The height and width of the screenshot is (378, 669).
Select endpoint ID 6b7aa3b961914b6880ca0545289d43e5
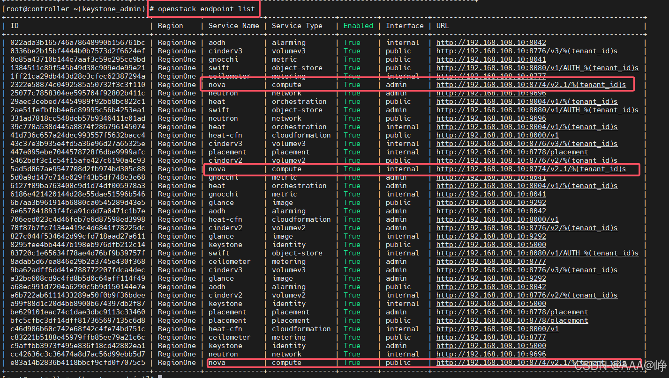(x=78, y=203)
